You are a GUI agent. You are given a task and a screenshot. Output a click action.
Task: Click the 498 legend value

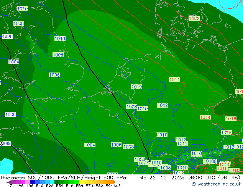(30, 185)
